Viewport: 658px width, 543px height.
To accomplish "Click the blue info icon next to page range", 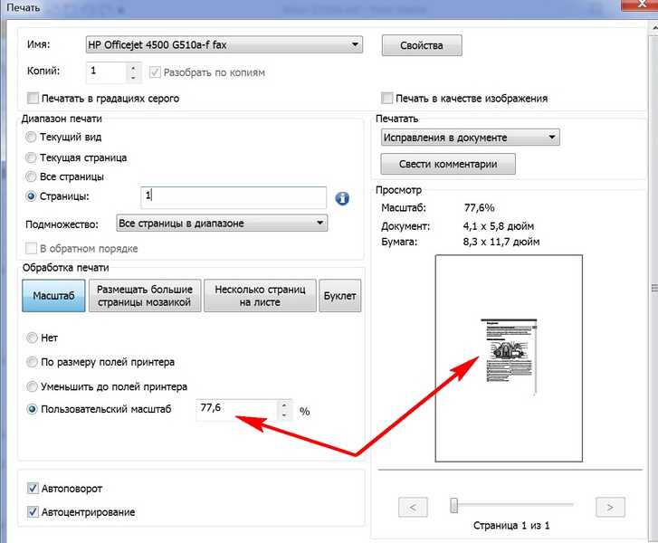I will tap(342, 198).
